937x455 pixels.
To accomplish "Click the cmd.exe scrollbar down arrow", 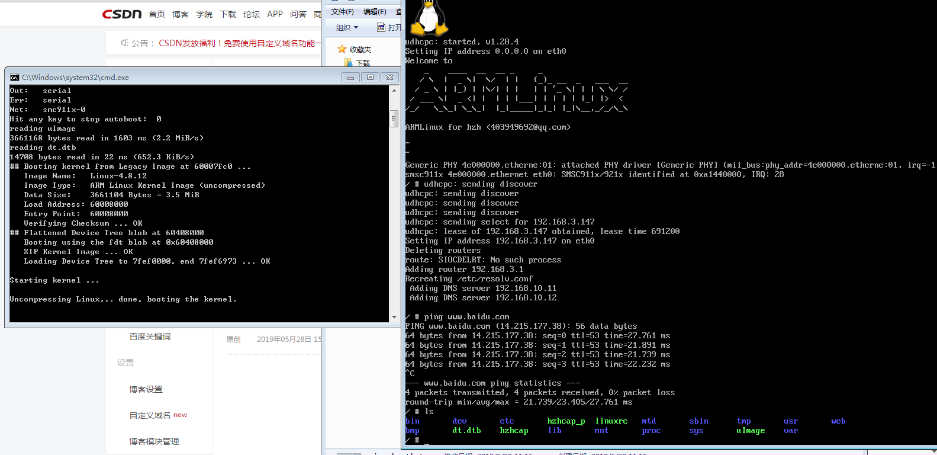I will pyautogui.click(x=394, y=318).
